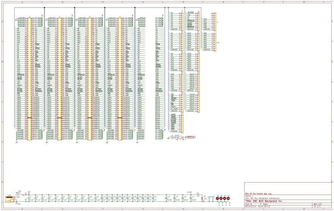Click the Bits Of The Golden Age text
The height and width of the screenshot is (211, 334).
coord(258,193)
